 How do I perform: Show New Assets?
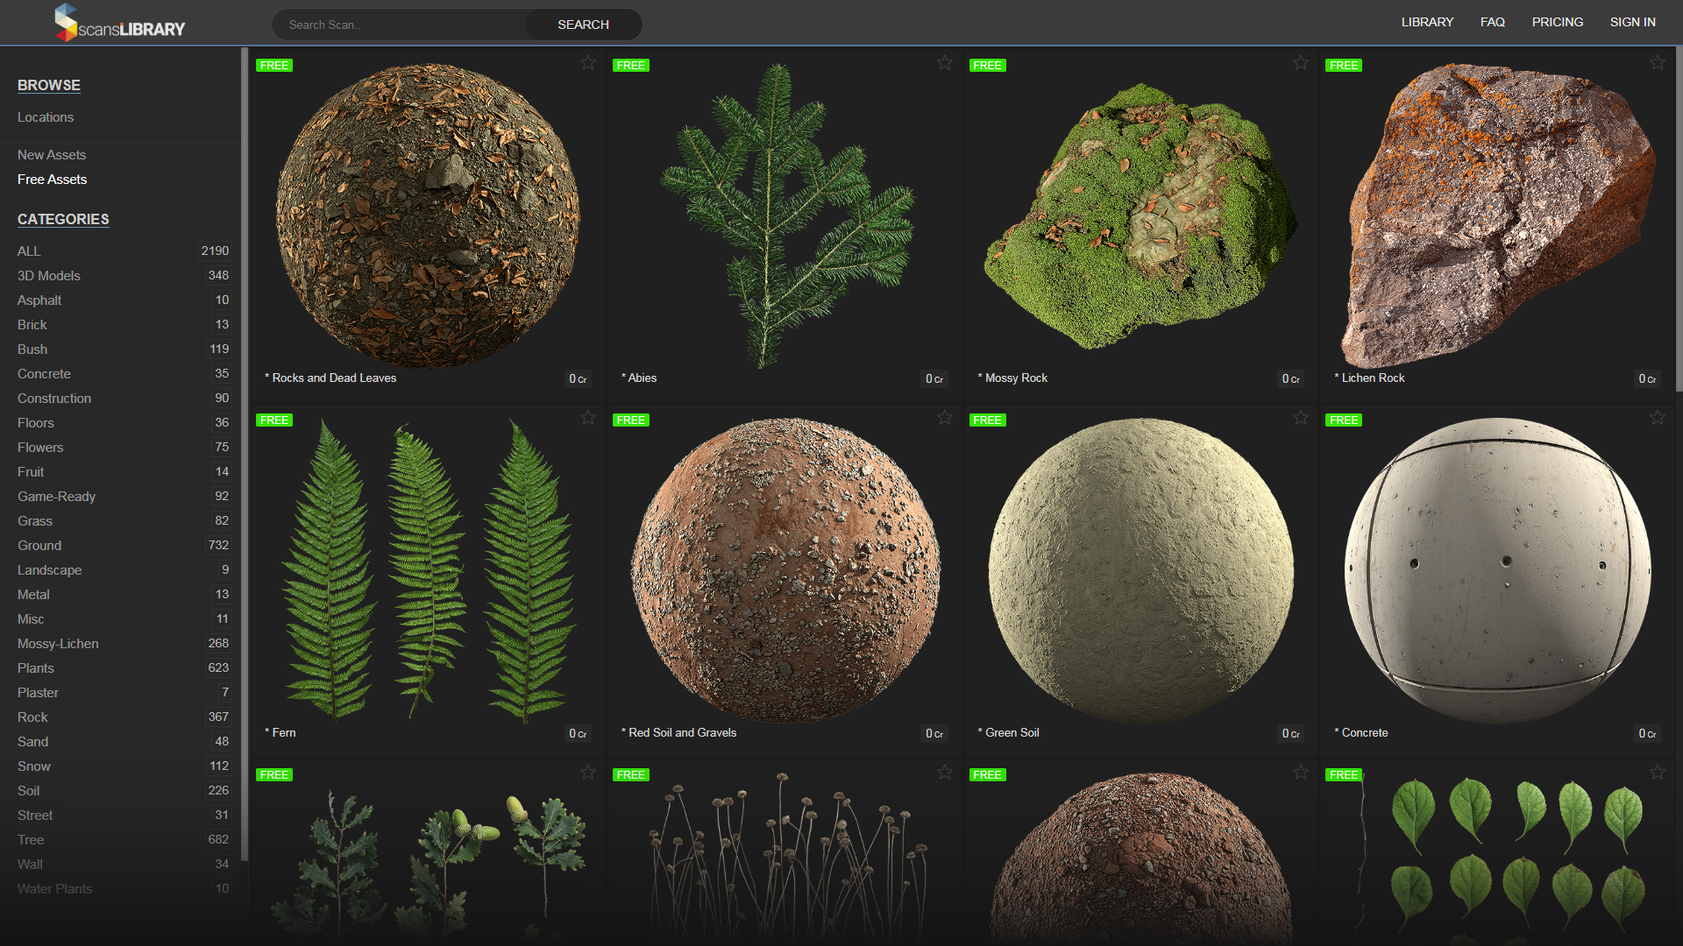tap(52, 155)
